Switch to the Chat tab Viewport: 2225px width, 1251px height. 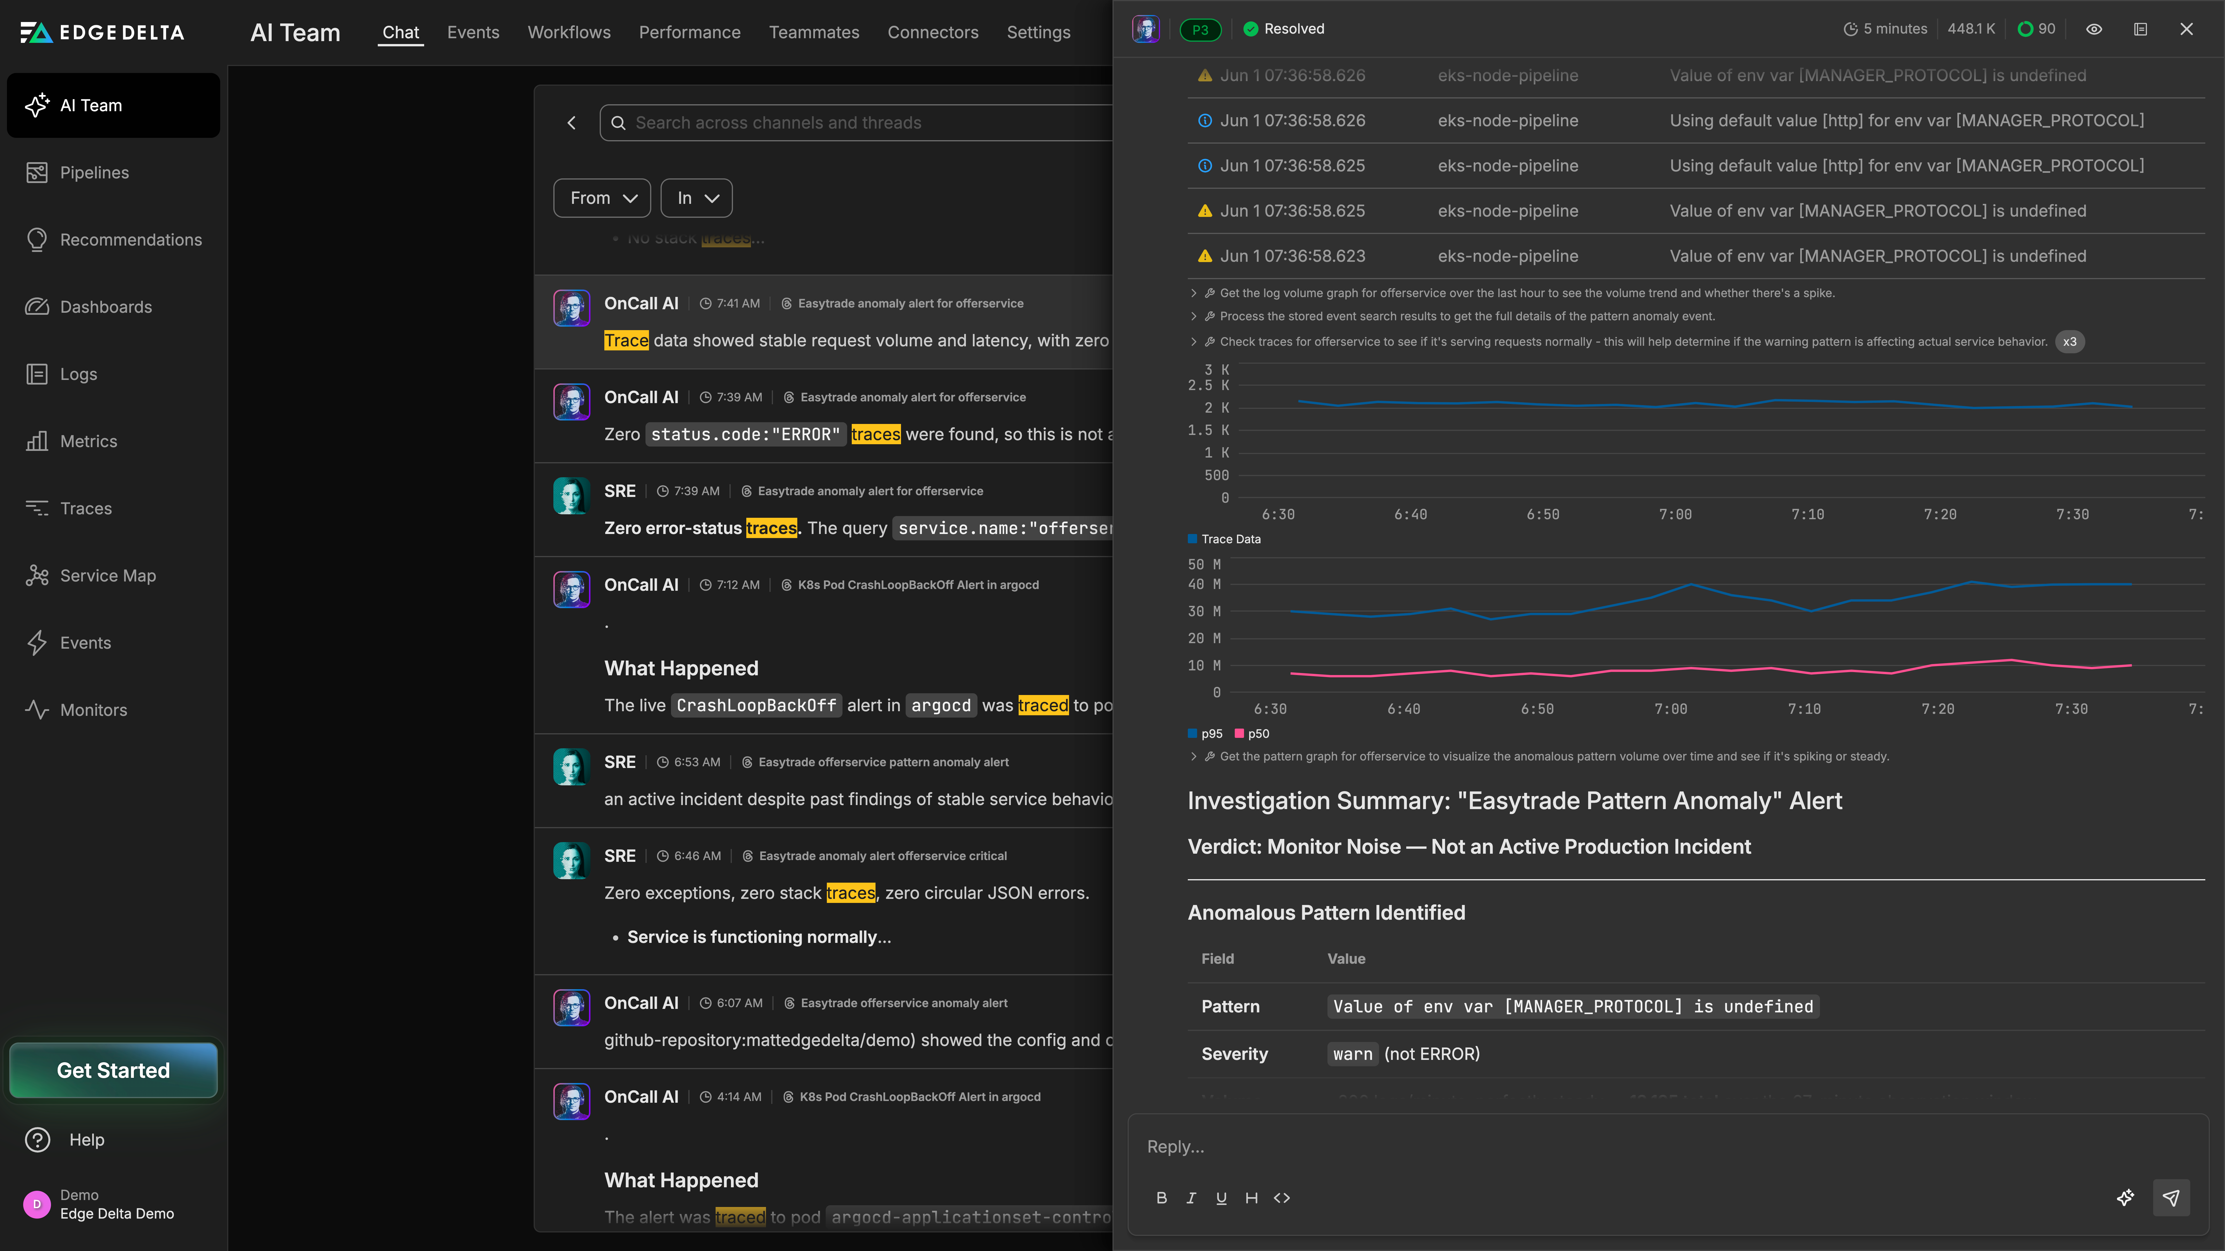[401, 33]
